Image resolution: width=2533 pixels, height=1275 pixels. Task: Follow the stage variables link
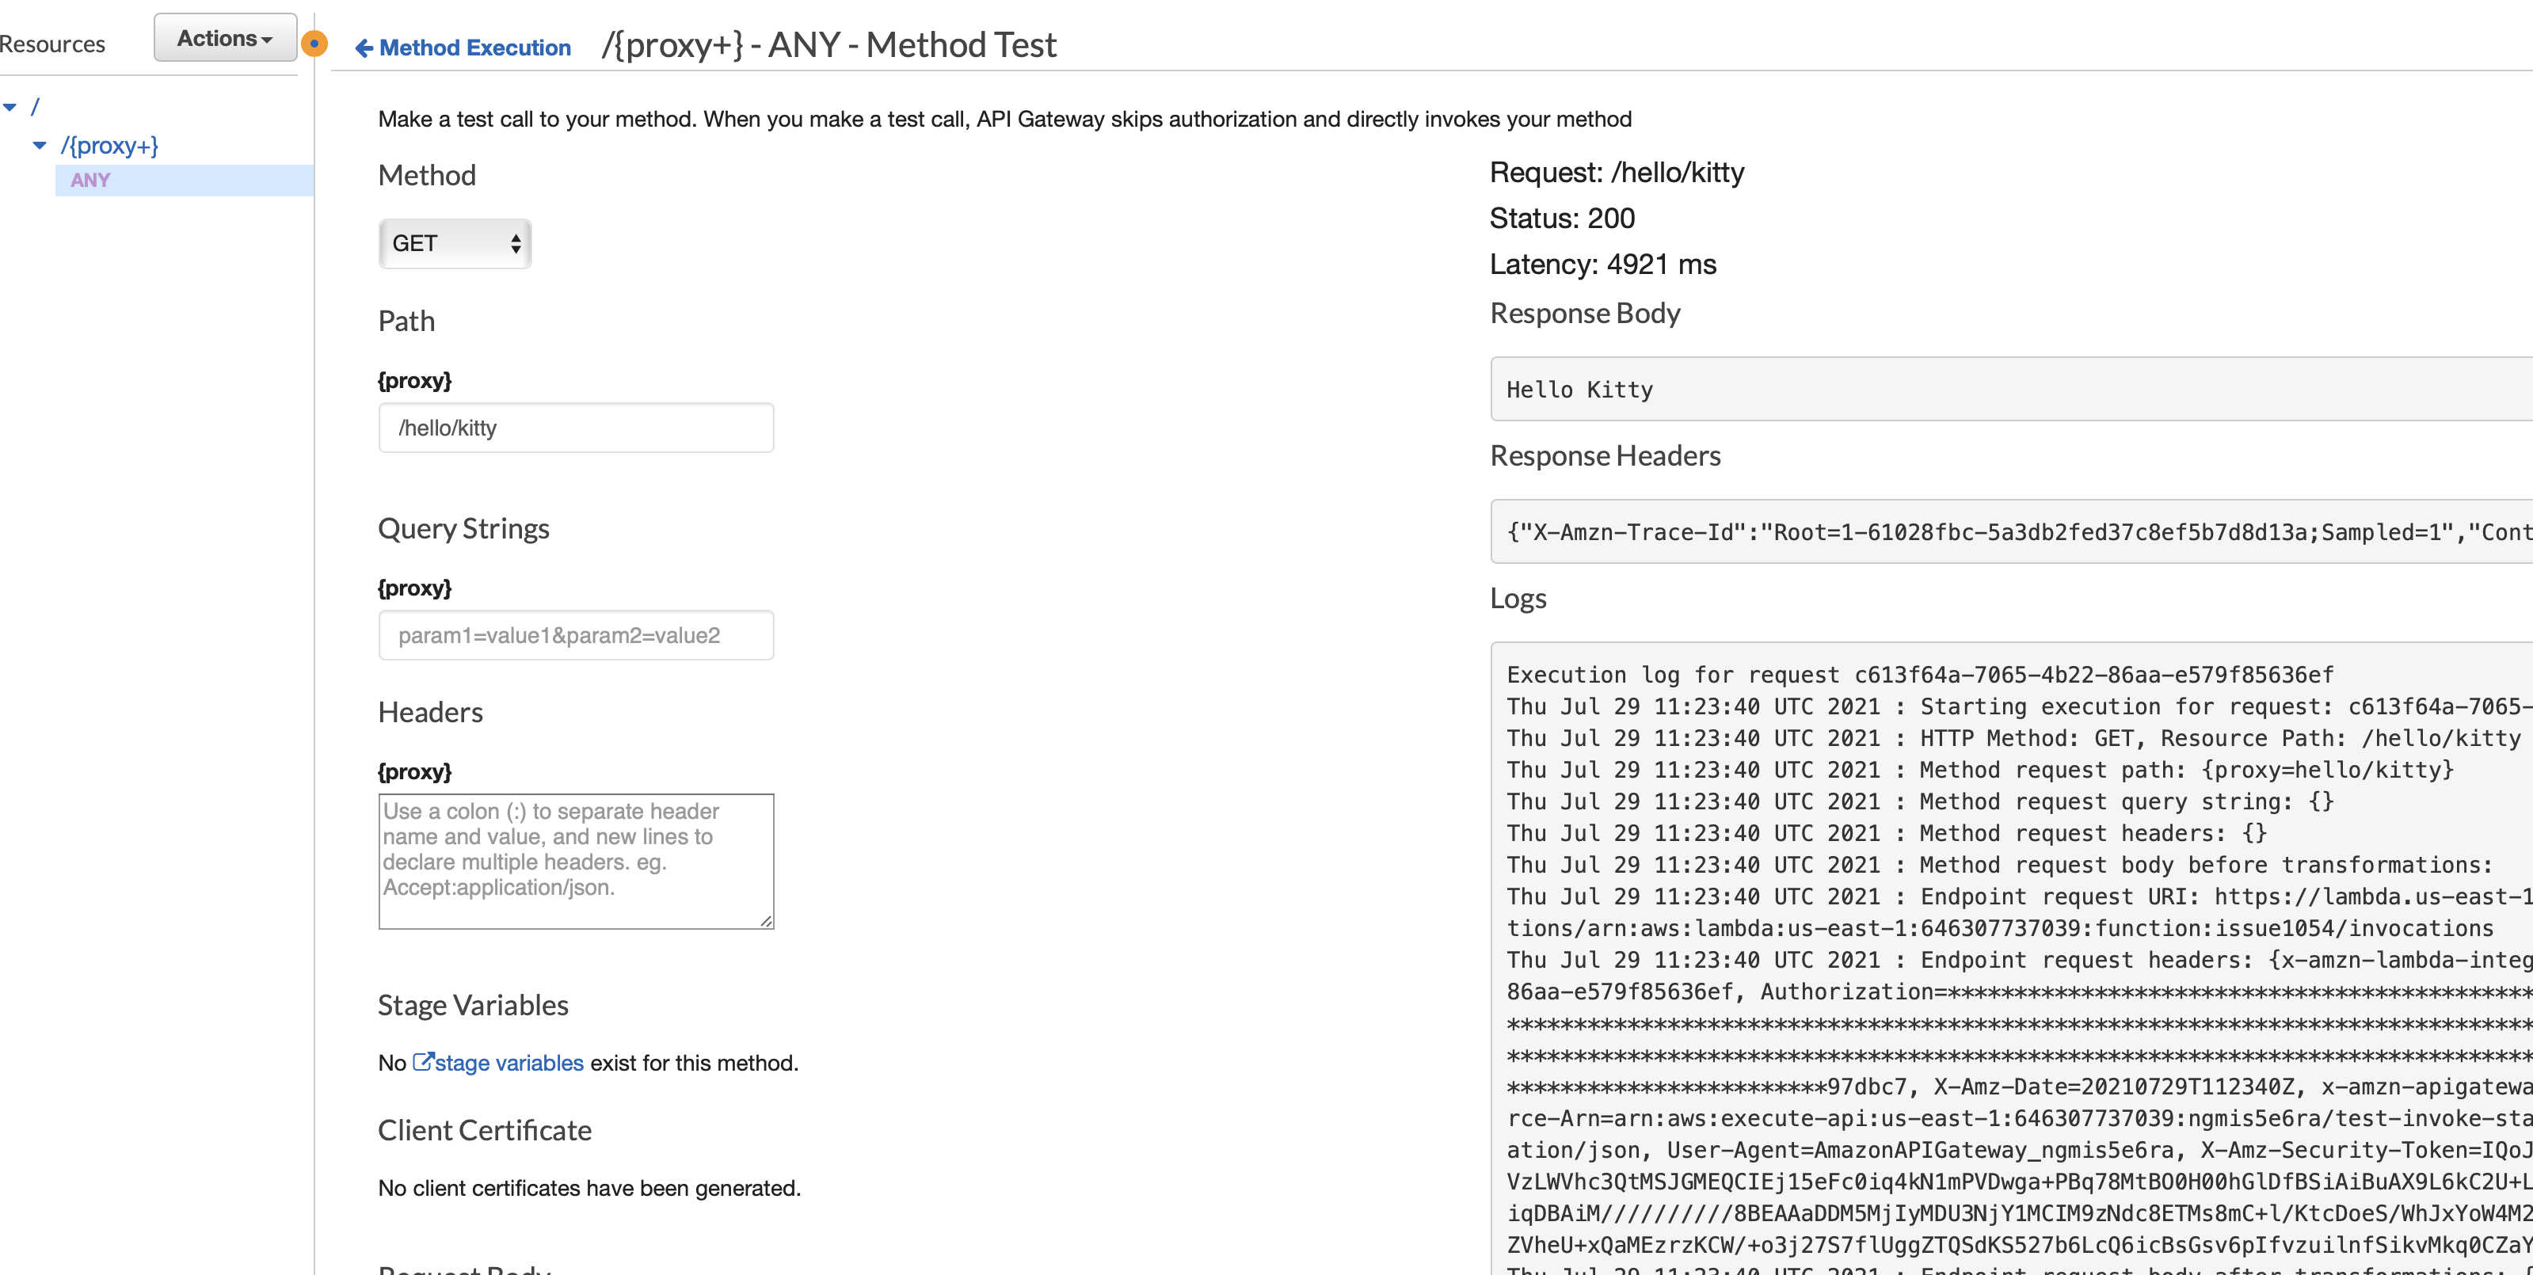click(509, 1062)
